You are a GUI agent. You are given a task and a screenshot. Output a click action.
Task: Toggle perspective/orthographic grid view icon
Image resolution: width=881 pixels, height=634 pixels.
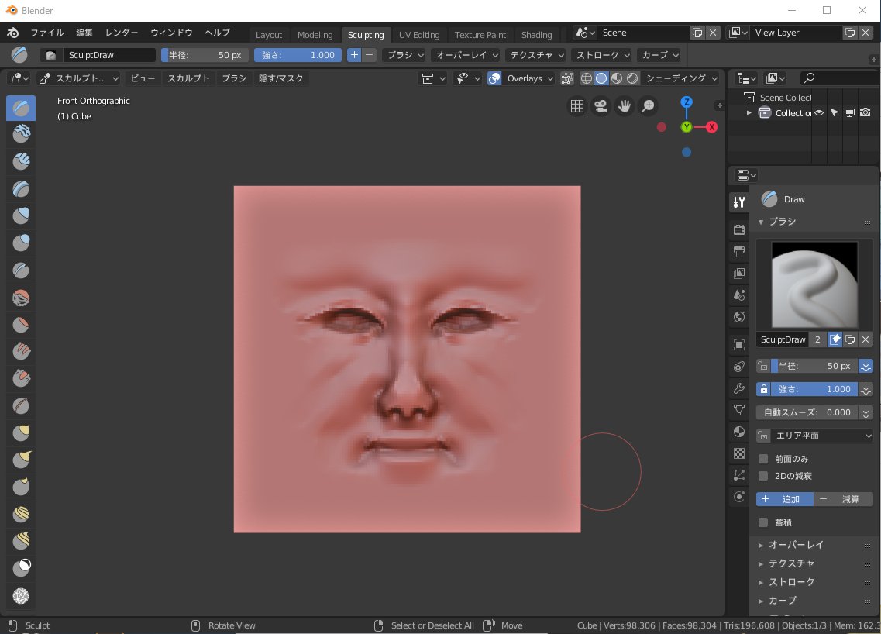point(577,106)
